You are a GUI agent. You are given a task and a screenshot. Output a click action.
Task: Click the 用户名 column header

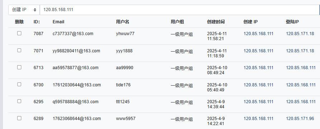[x=123, y=22]
